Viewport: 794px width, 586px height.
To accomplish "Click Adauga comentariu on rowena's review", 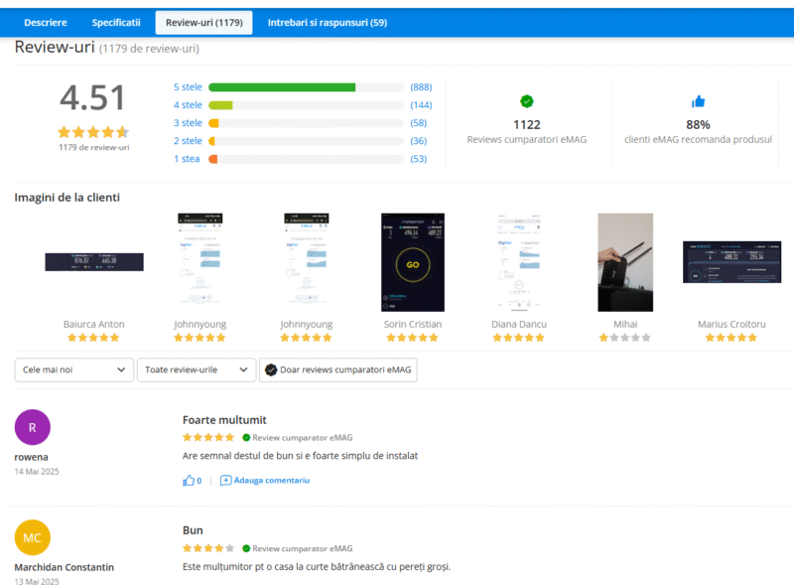I will (x=271, y=480).
